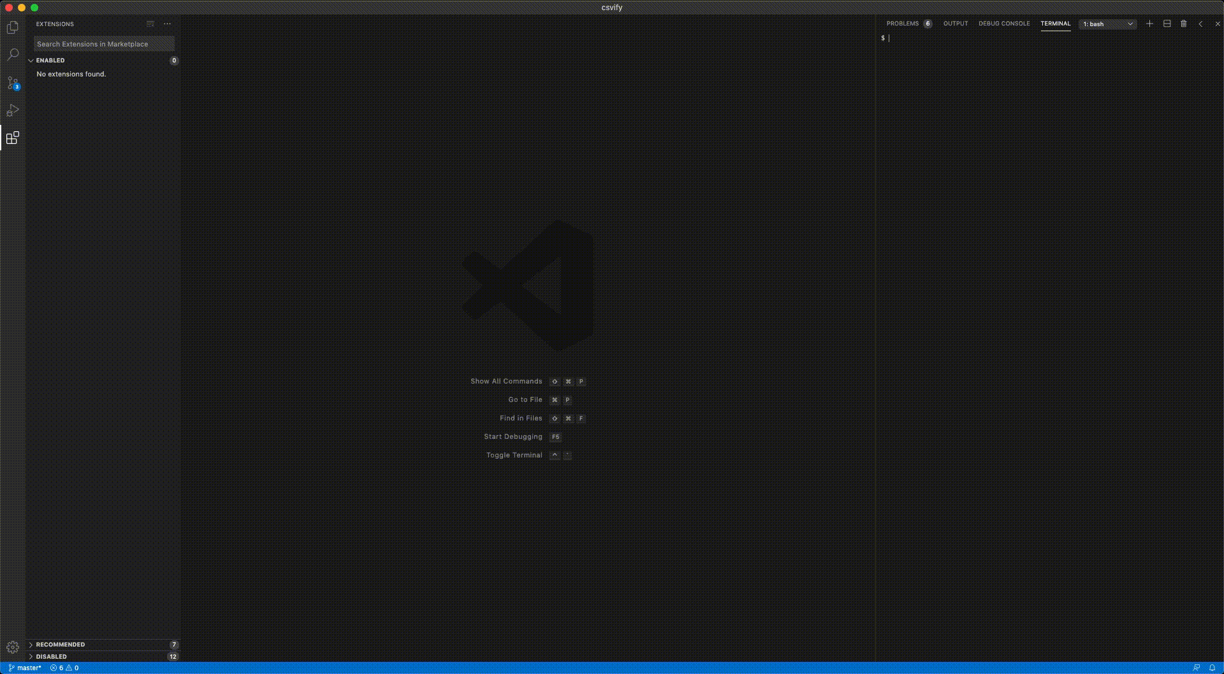Switch to the PROBLEMS tab
The width and height of the screenshot is (1224, 674).
tap(902, 23)
